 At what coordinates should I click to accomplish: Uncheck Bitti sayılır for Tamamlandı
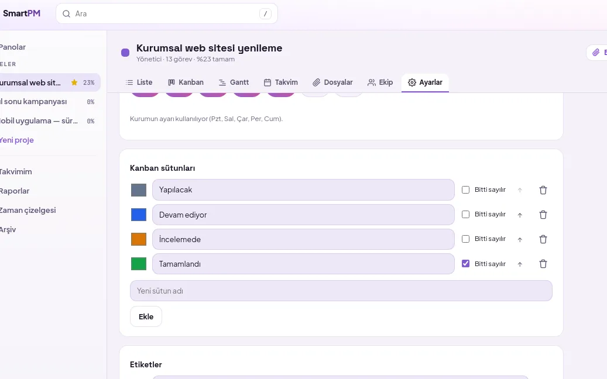466,264
